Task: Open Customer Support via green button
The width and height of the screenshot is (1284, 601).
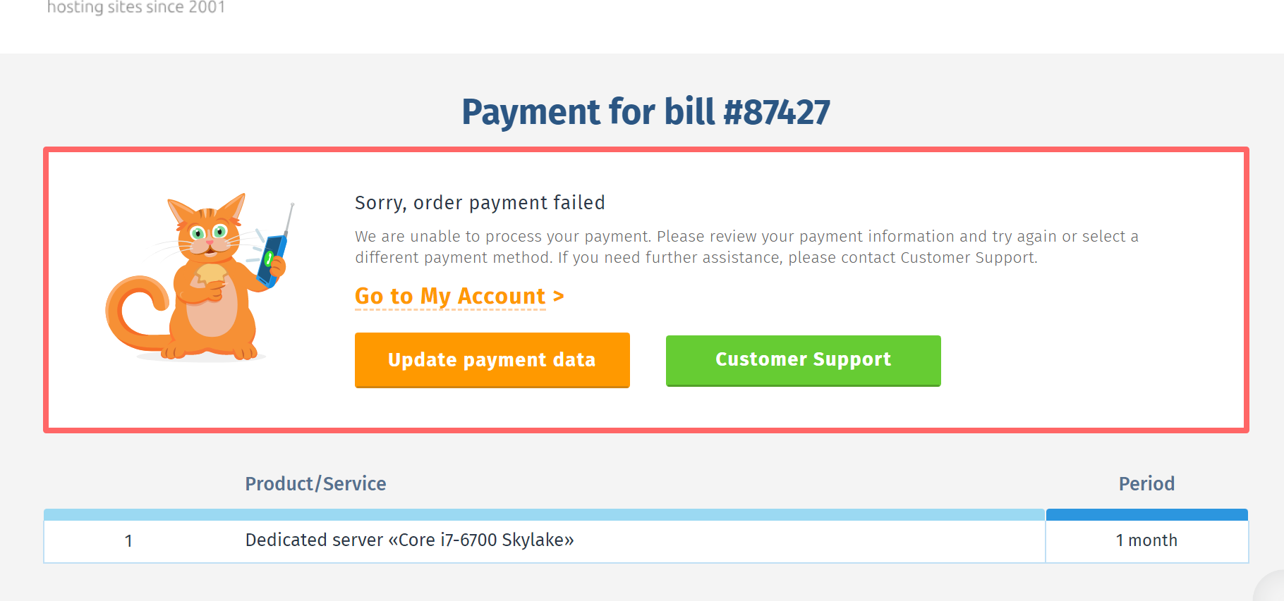Action: point(803,360)
